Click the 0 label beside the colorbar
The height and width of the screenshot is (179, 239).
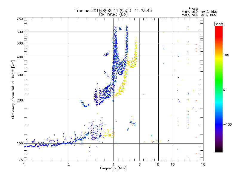(224, 90)
